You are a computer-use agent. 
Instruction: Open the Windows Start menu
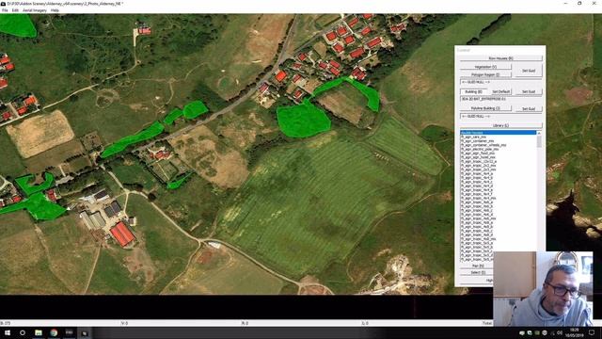(x=8, y=332)
